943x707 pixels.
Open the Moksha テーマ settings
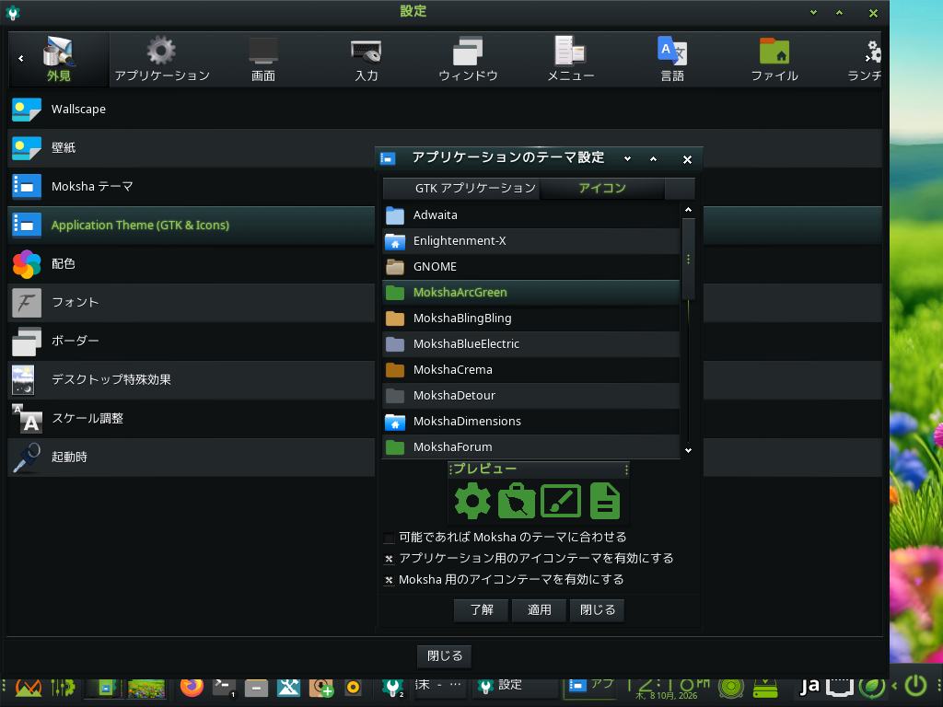(x=192, y=186)
